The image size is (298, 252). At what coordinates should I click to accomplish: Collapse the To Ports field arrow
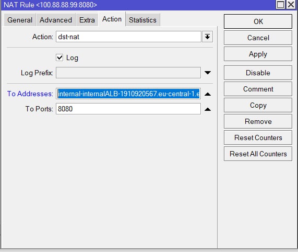point(208,109)
